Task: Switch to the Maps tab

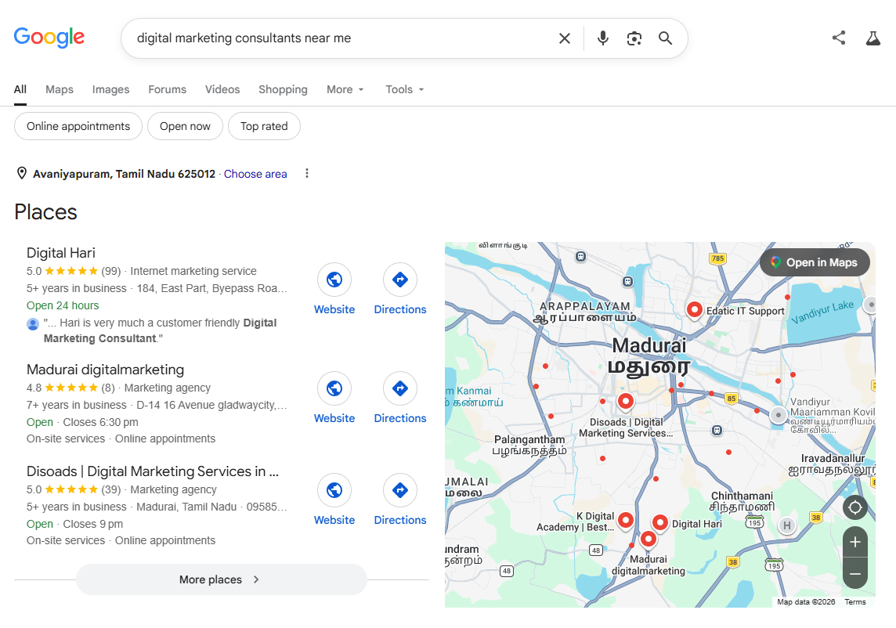Action: (60, 90)
